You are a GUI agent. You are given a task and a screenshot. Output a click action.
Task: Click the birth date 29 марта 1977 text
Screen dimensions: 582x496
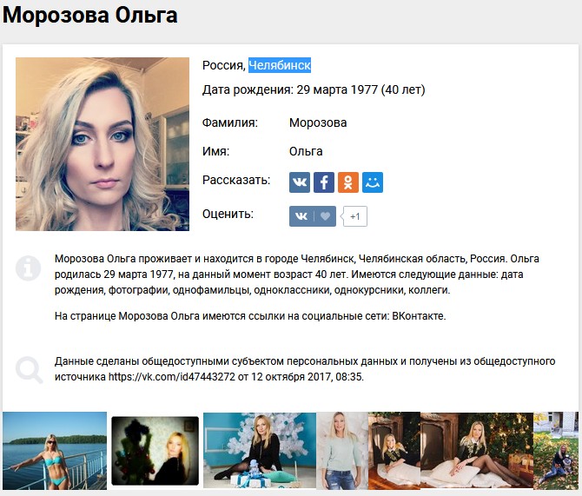[337, 89]
